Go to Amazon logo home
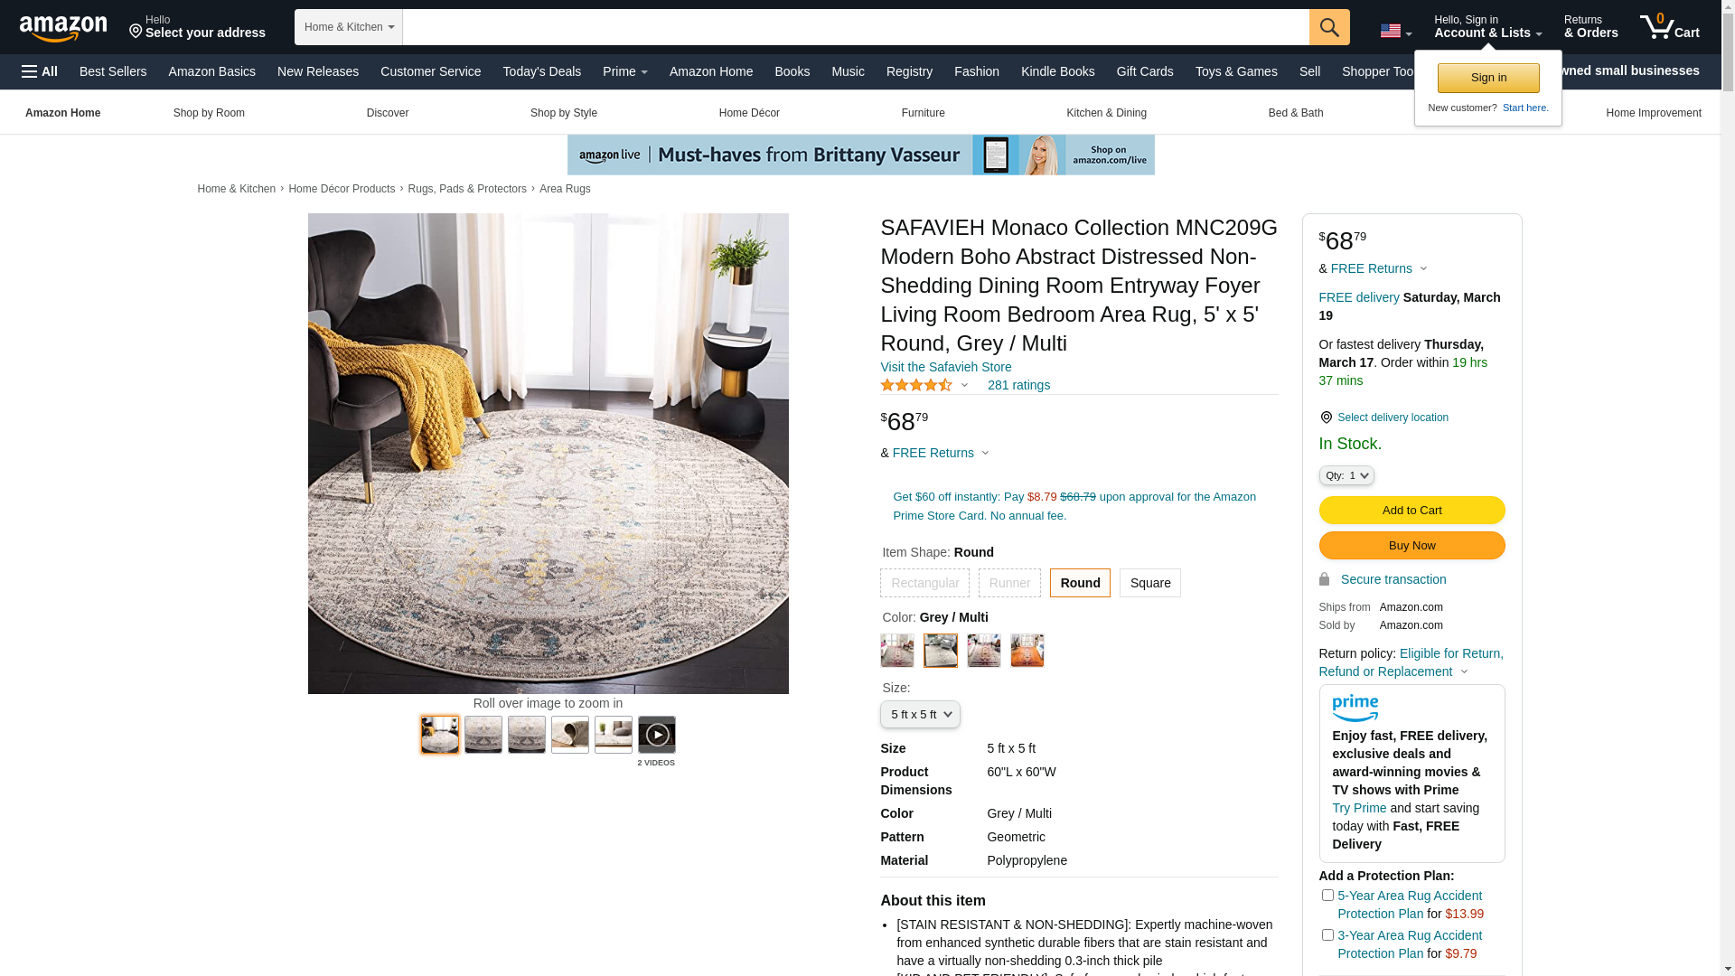1735x976 pixels. click(63, 28)
